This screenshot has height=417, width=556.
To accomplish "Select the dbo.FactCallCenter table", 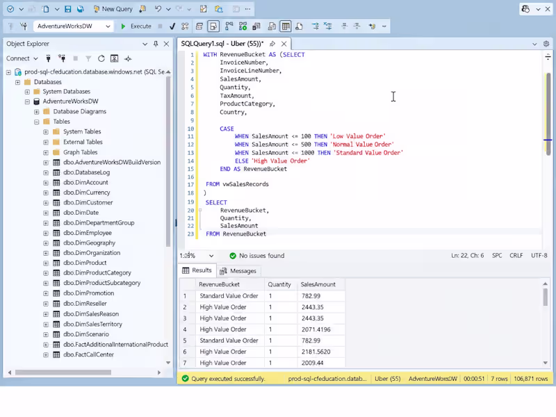I will [89, 354].
